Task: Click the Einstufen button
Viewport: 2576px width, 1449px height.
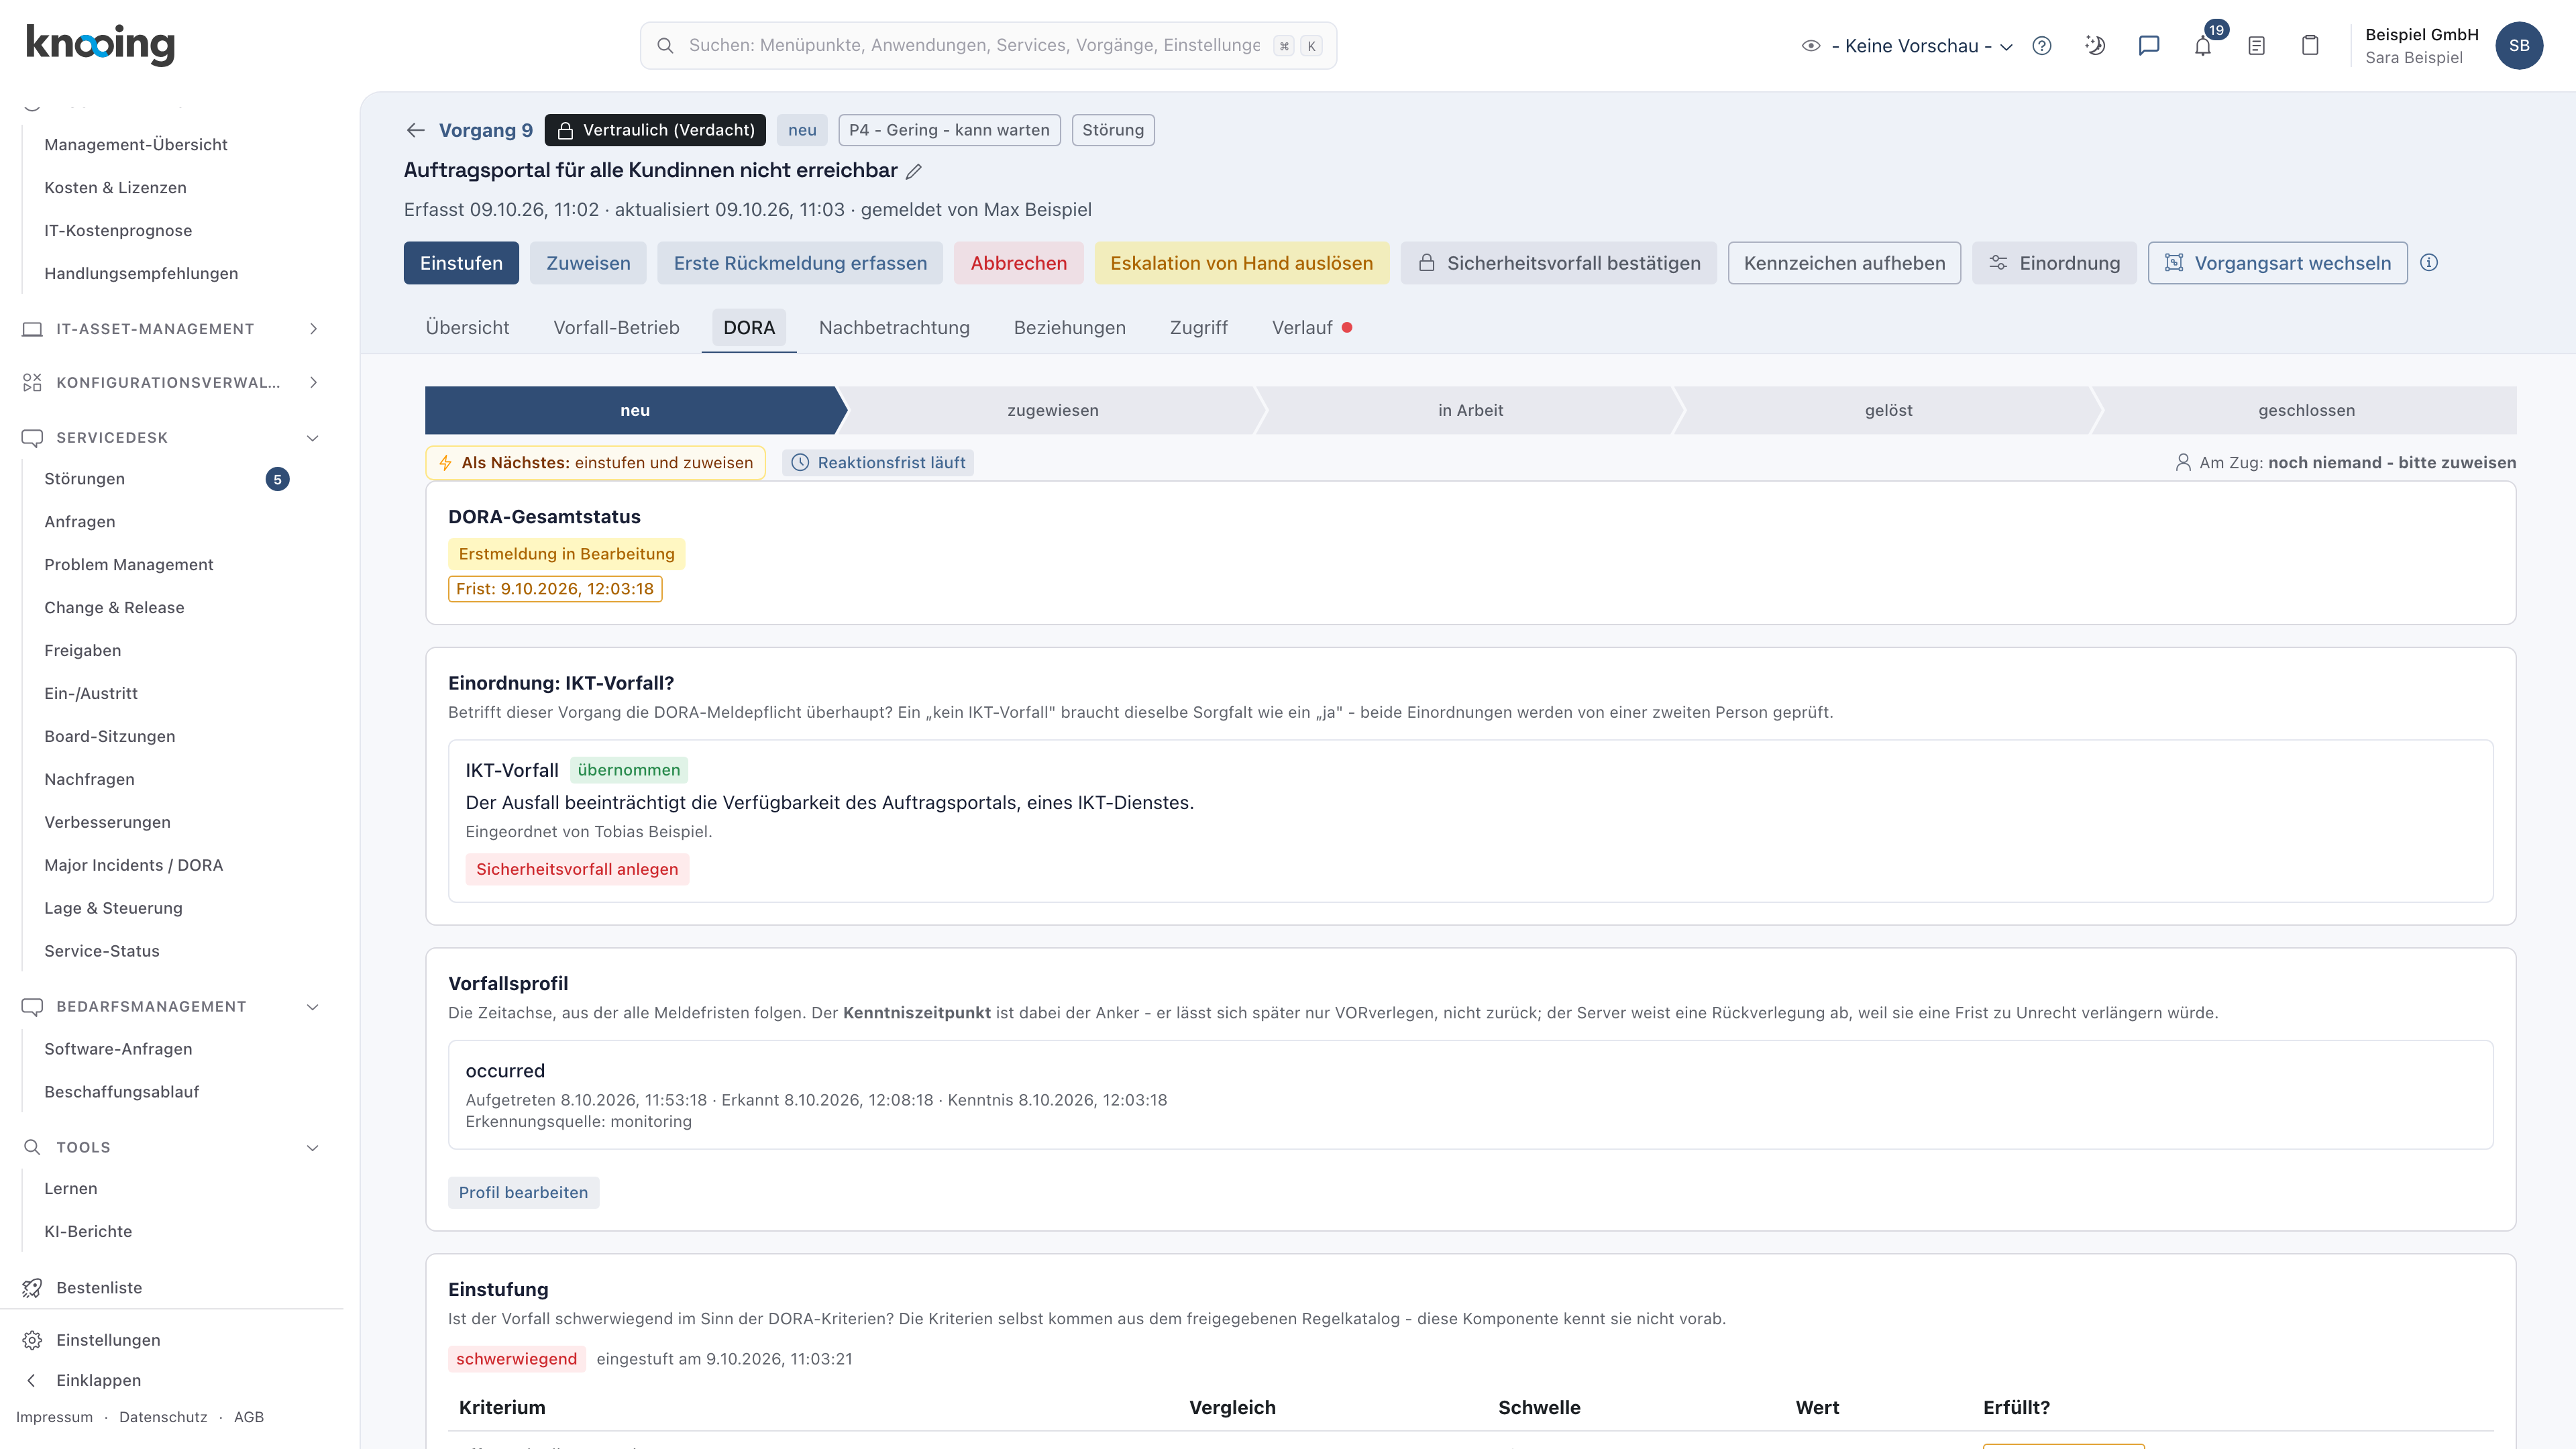Action: tap(461, 263)
